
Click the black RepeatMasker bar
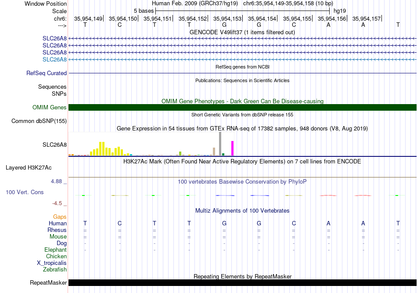(x=242, y=282)
